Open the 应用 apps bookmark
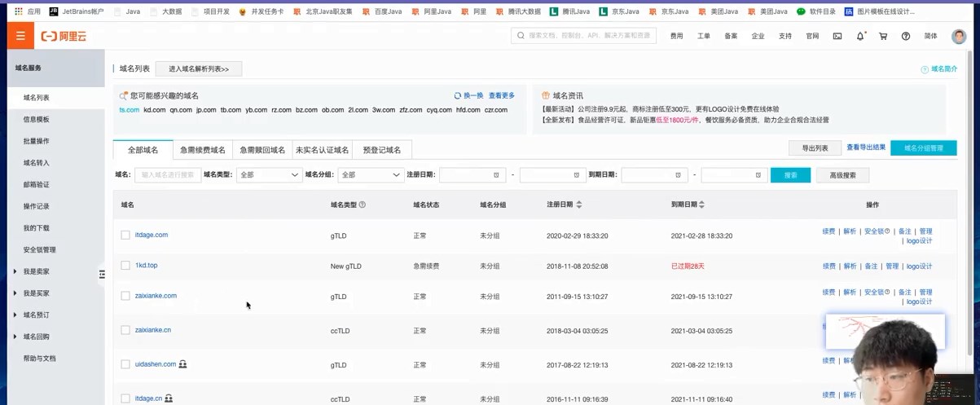This screenshot has height=405, width=980. pos(27,11)
